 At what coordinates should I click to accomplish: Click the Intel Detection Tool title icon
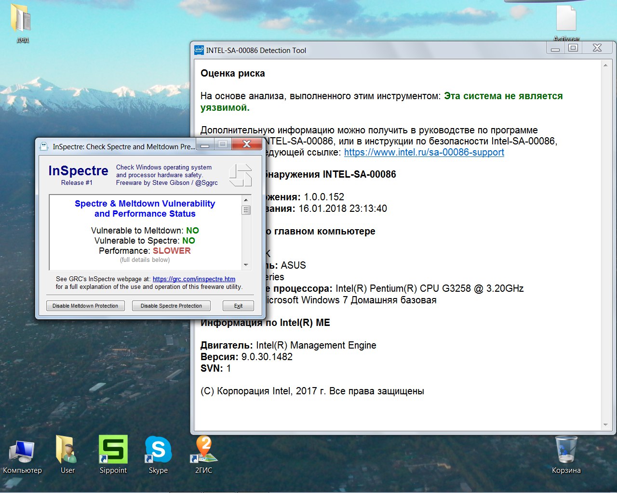pyautogui.click(x=199, y=50)
